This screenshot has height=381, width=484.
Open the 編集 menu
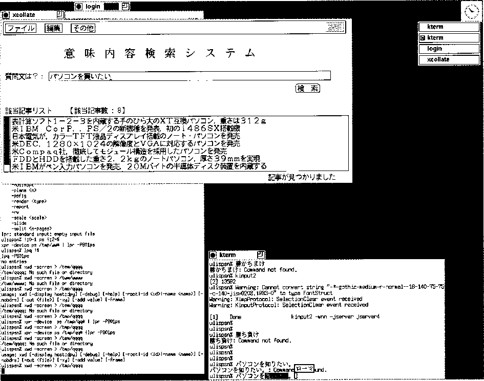53,28
